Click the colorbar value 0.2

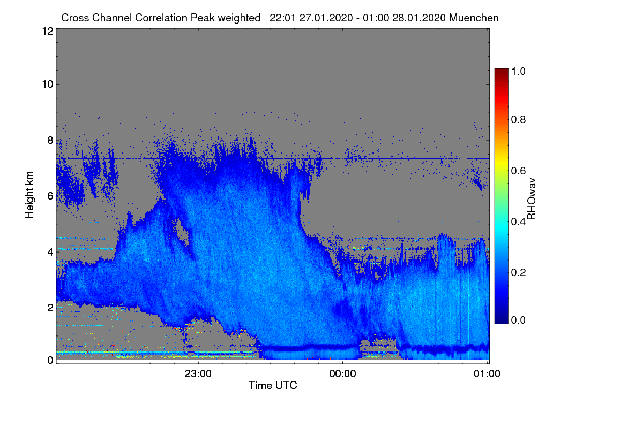[519, 272]
